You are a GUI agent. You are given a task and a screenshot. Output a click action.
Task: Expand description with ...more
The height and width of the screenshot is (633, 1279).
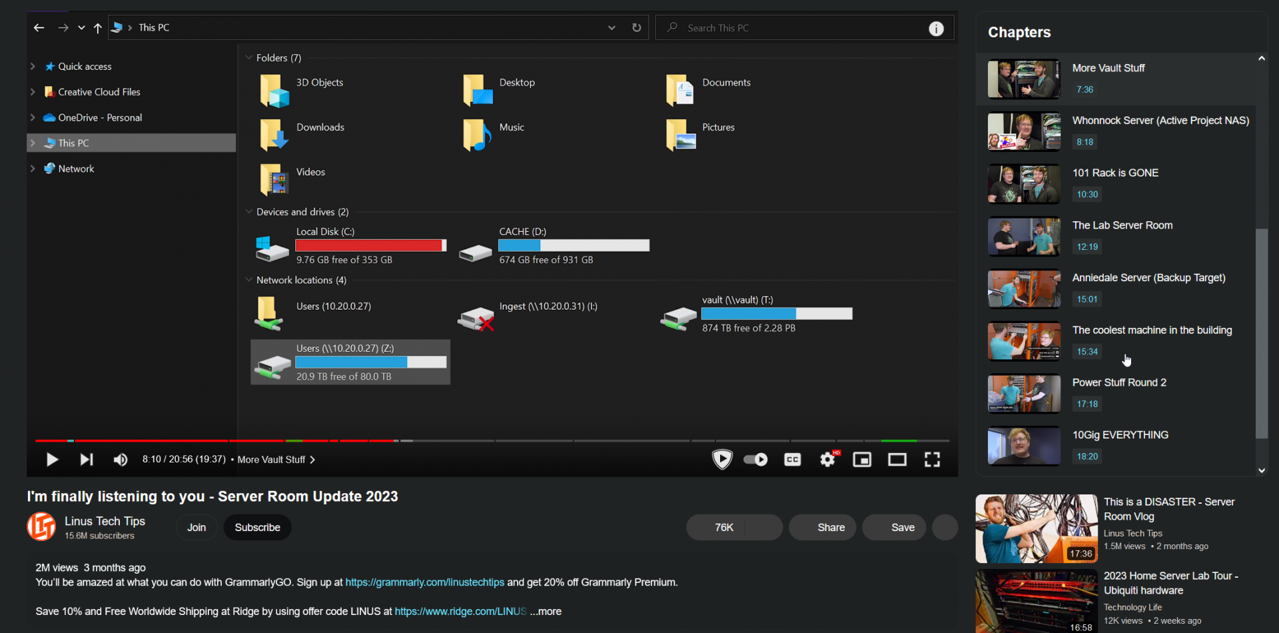click(x=546, y=612)
